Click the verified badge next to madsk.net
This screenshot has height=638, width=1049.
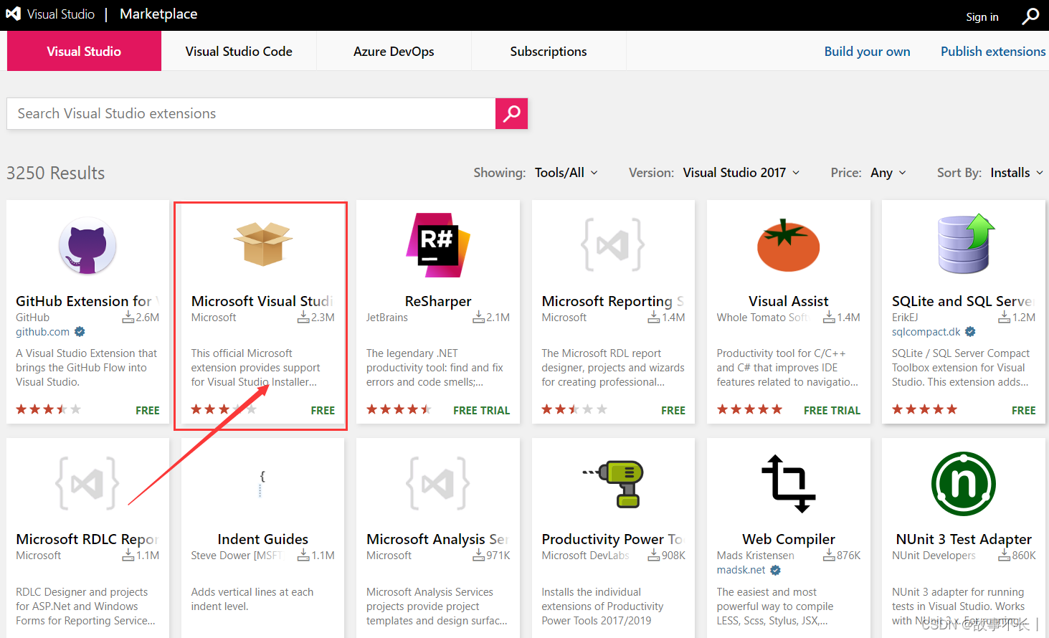point(775,570)
